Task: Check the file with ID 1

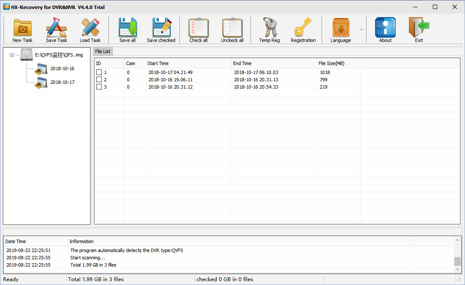Action: (99, 72)
